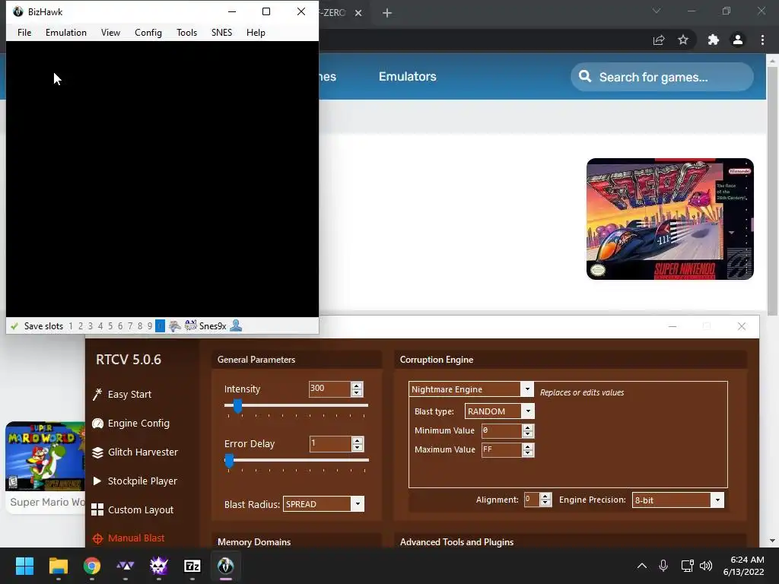Screen dimensions: 779x584
Task: Open the View menu in BizHawk
Action: pos(110,32)
